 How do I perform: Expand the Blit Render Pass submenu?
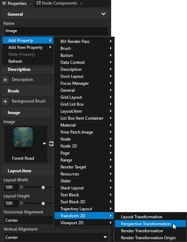(84, 41)
